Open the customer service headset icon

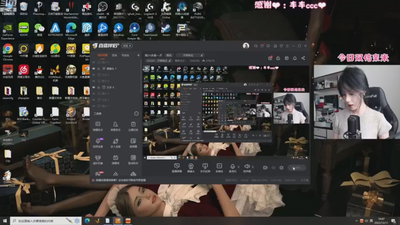(x=255, y=46)
